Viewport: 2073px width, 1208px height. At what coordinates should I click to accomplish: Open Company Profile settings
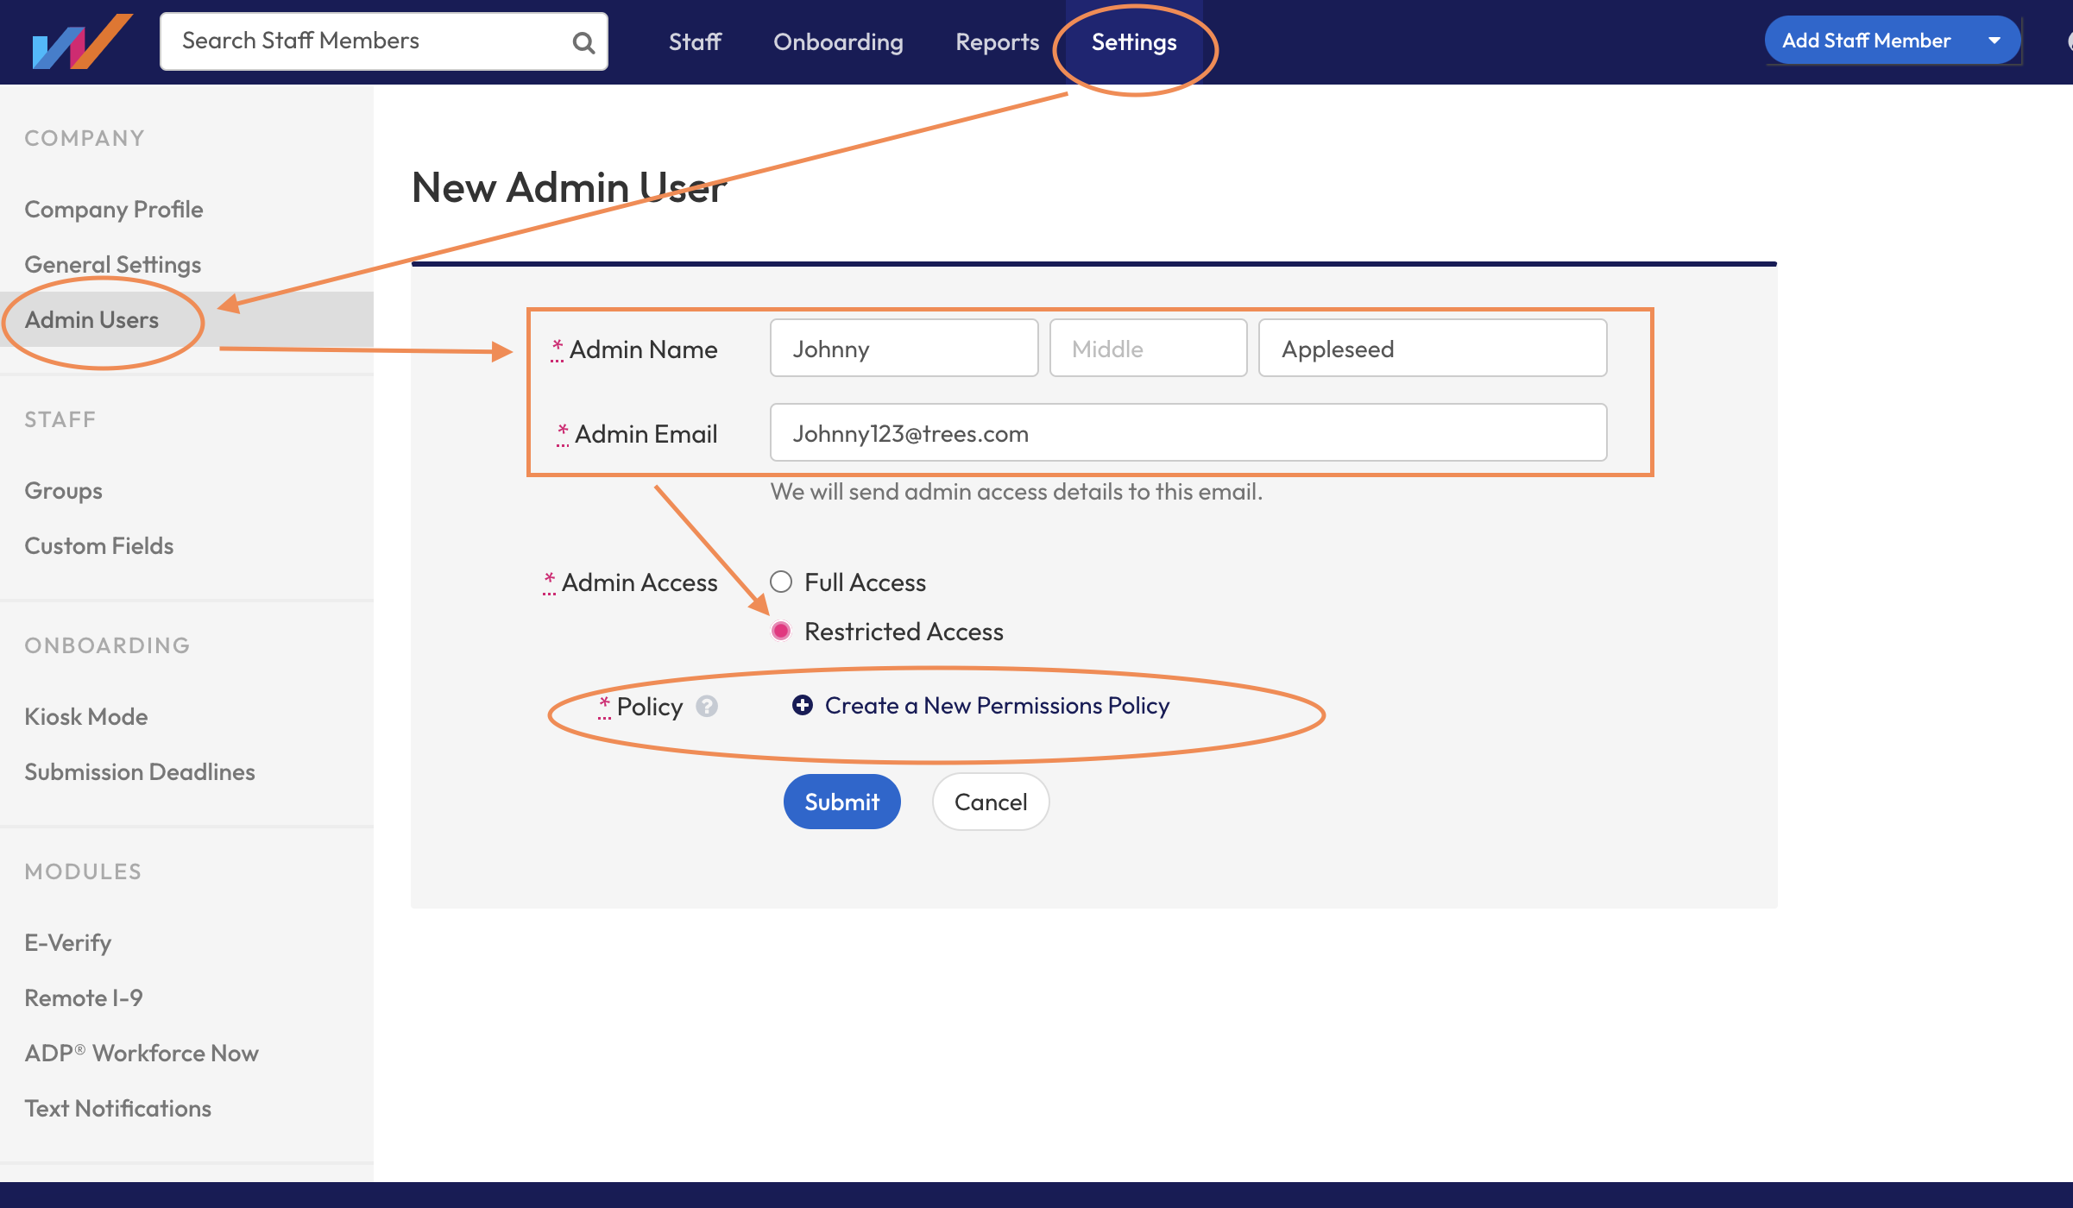[x=113, y=209]
